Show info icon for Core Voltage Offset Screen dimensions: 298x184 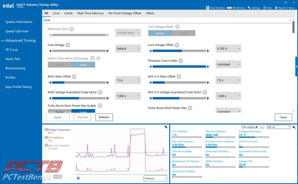tap(177, 45)
